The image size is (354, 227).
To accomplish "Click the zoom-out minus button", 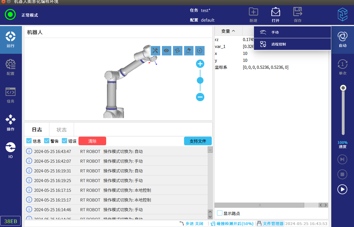I will 200,97.
